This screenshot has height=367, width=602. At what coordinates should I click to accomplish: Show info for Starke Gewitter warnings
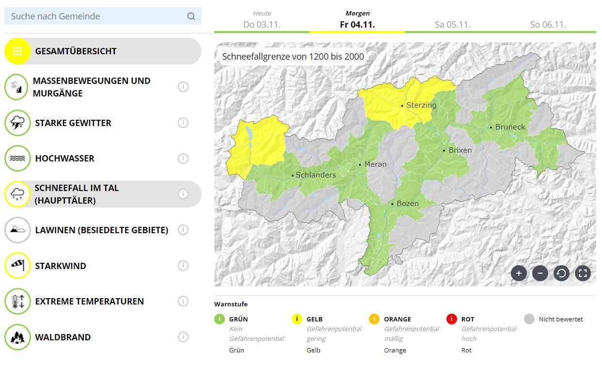click(183, 123)
